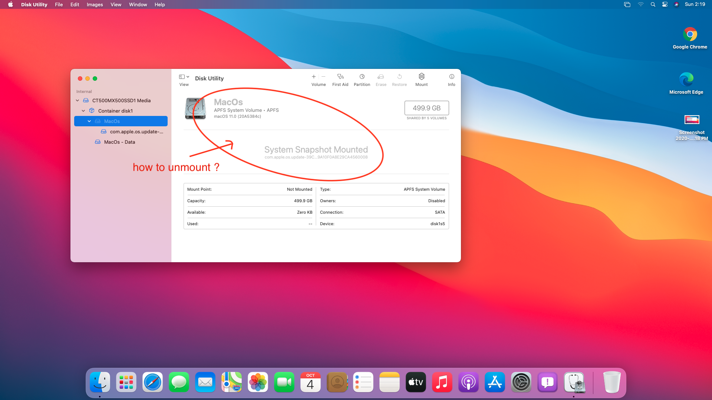Open Reminders from the Dock
The image size is (712, 400).
coord(363,382)
